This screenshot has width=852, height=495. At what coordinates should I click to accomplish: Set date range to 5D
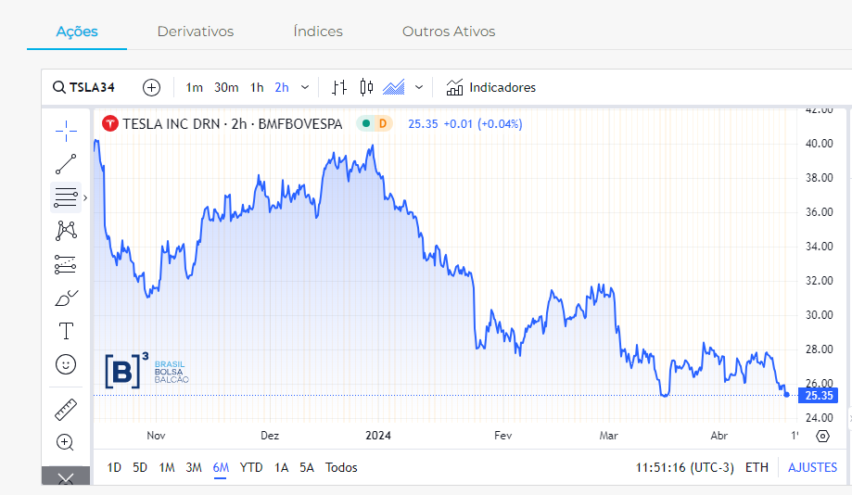(x=140, y=468)
